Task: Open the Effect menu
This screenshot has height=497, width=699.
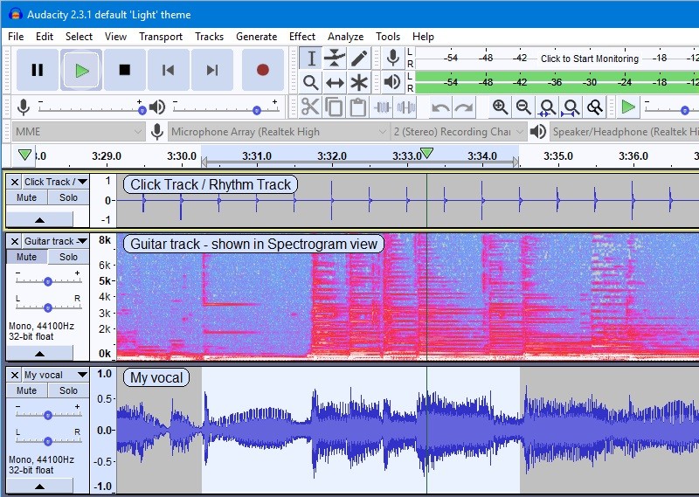Action: coord(302,37)
